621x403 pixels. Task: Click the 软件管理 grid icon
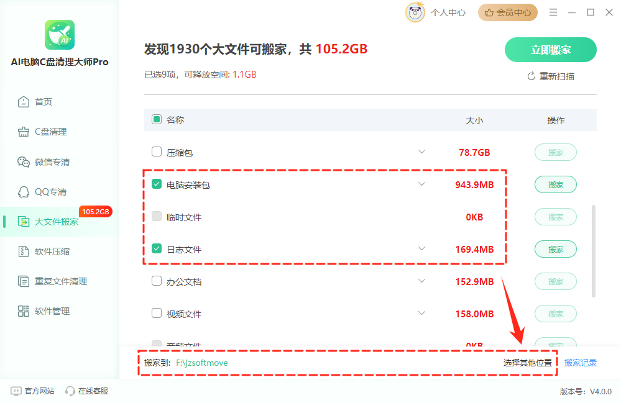(x=24, y=311)
